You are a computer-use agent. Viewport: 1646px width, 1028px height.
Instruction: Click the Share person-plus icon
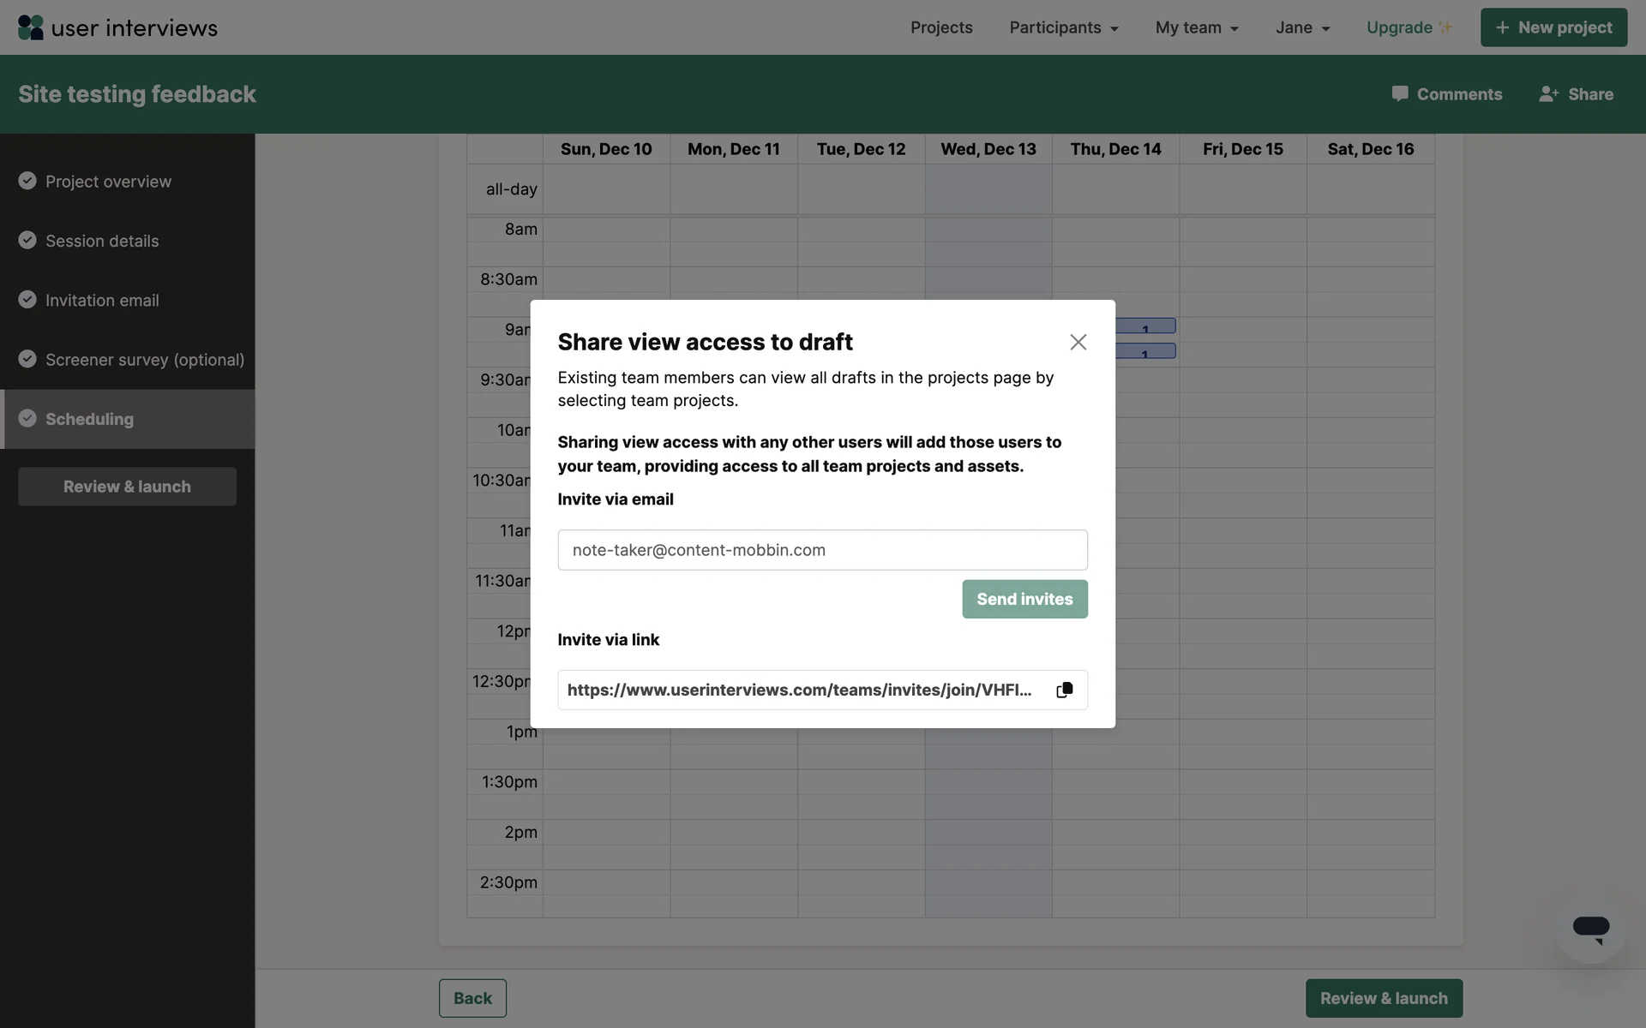pos(1548,93)
